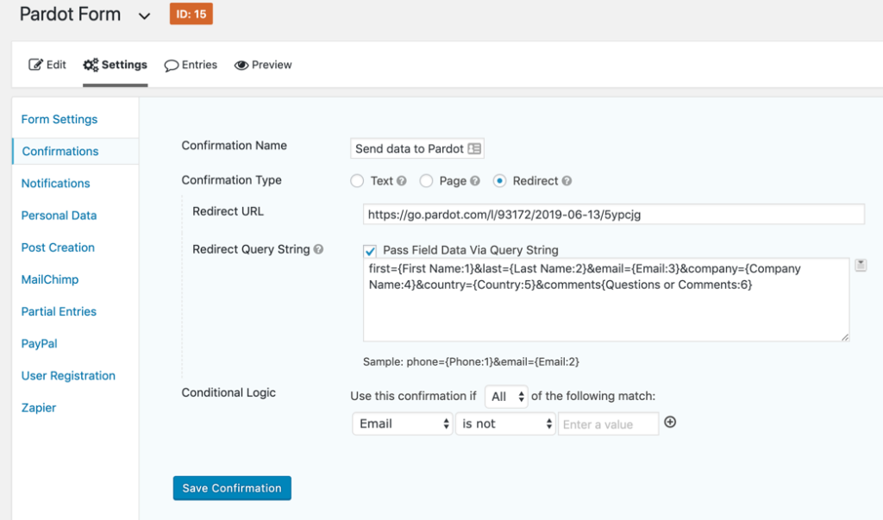Click the Save Confirmation button
883x520 pixels.
click(231, 488)
